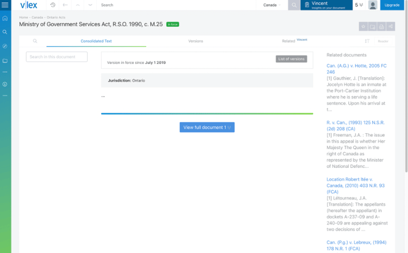
Task: Open sidebar circular info icon
Action: (5, 84)
